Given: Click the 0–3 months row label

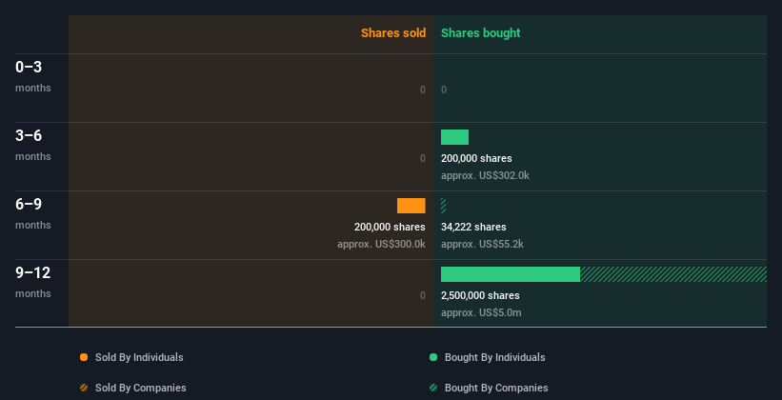Looking at the screenshot, I should pos(33,76).
